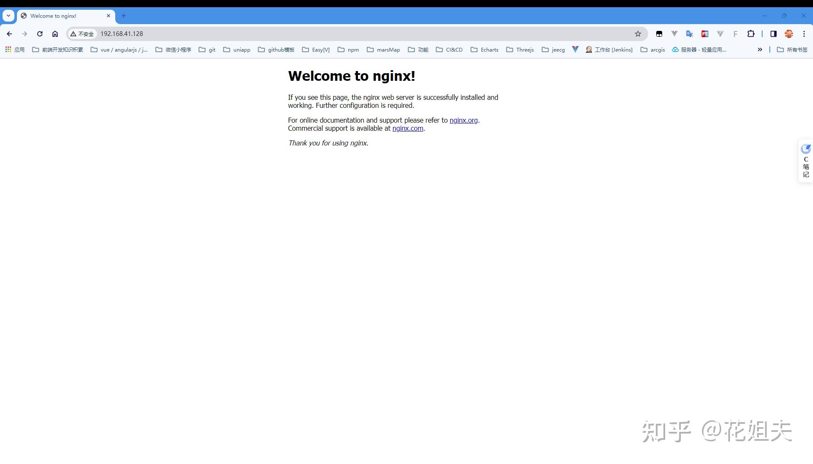Click the black mask extension icon
Image resolution: width=813 pixels, height=464 pixels.
pos(659,34)
